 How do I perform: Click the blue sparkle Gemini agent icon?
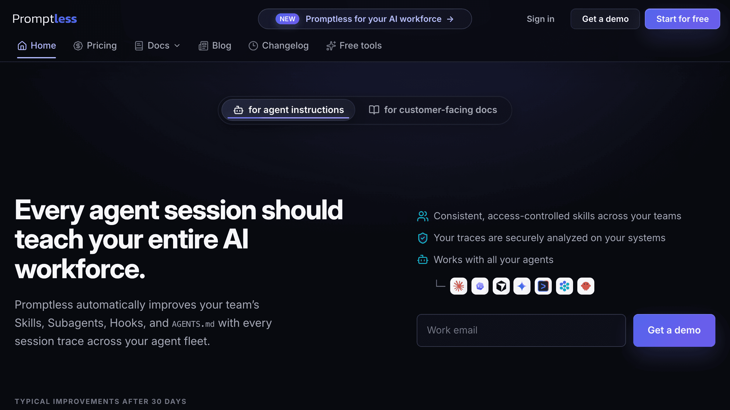pyautogui.click(x=522, y=286)
